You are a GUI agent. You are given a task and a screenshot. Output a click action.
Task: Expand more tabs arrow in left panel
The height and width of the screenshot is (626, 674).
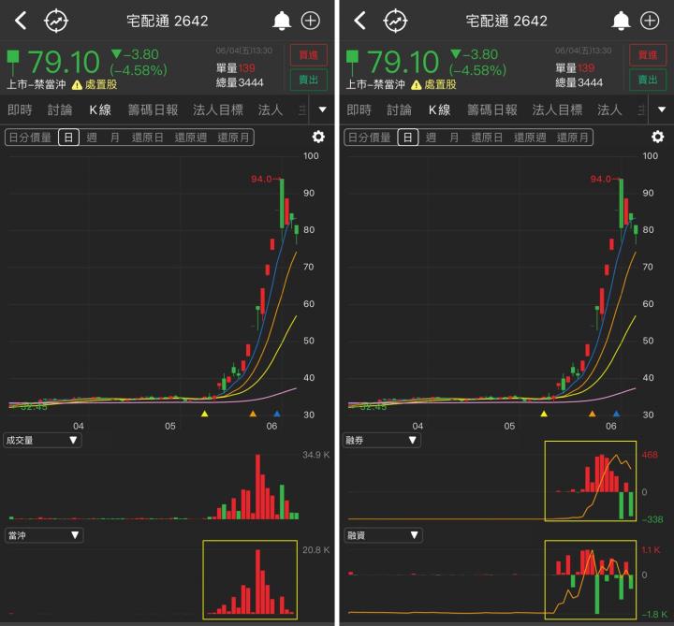coord(322,109)
